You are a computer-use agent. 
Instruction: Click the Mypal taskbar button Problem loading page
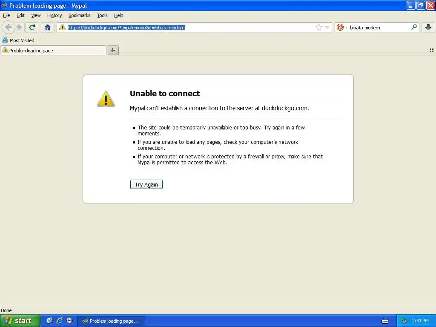coord(111,321)
